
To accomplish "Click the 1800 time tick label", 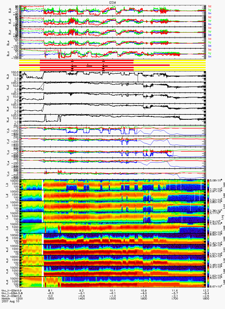I will tap(206, 299).
